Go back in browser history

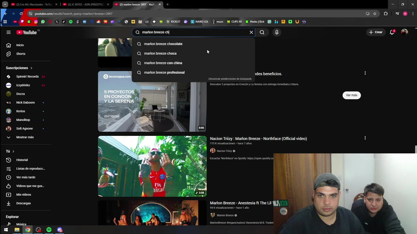pyautogui.click(x=5, y=14)
